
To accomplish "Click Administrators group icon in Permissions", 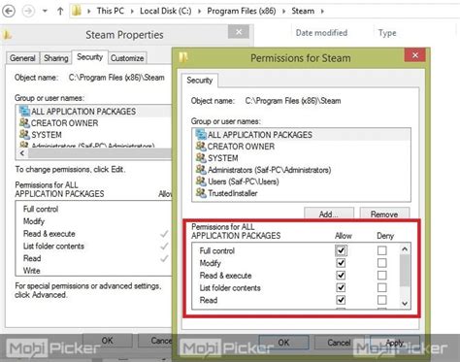I will 201,169.
